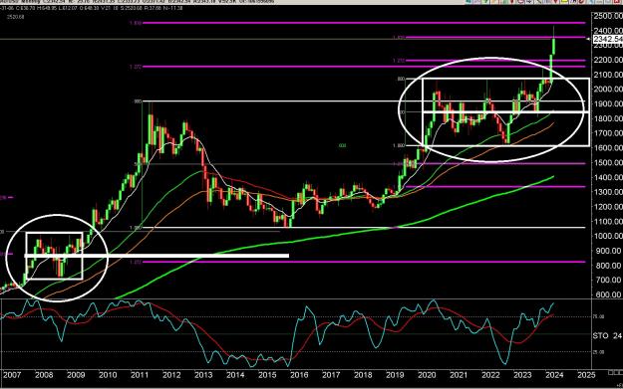Click the 25.00 stochastic level label

pyautogui.click(x=599, y=352)
